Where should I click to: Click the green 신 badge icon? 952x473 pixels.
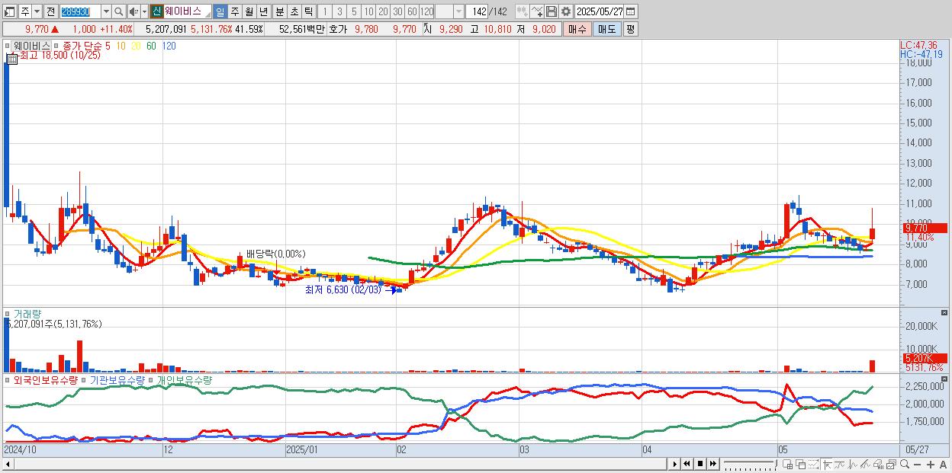(156, 11)
